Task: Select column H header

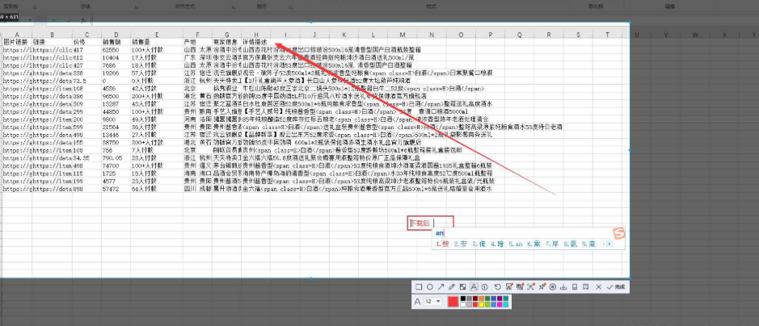Action: [256, 35]
